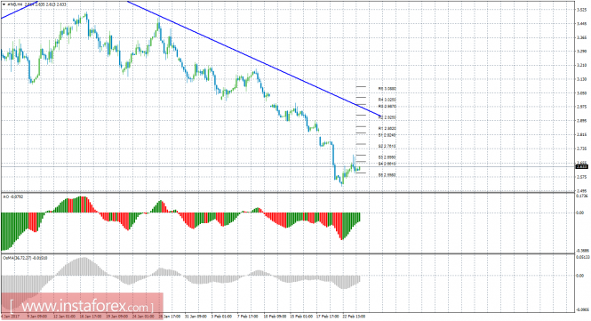Click the lowest support pivot label
This screenshot has height=321, width=591.
[387, 175]
